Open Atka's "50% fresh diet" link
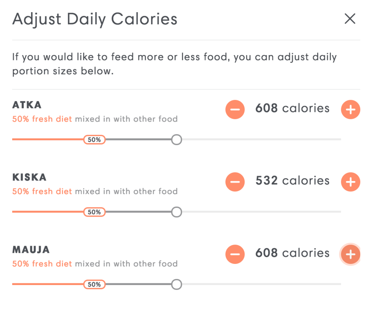367x319 pixels. pyautogui.click(x=42, y=119)
